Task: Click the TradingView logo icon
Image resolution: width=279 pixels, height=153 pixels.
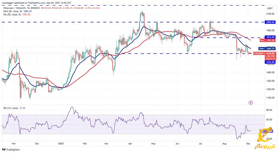Action: tap(4, 150)
